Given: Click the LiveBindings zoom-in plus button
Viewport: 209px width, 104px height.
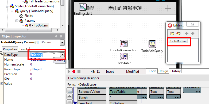Looking at the screenshot, I should pos(69,96).
